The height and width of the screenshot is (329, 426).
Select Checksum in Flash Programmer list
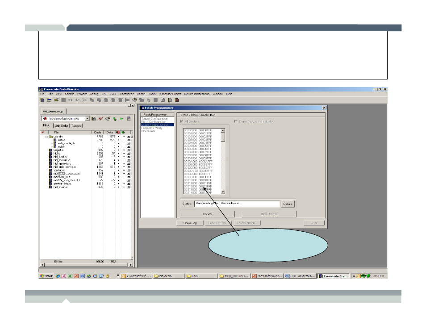tap(148, 131)
